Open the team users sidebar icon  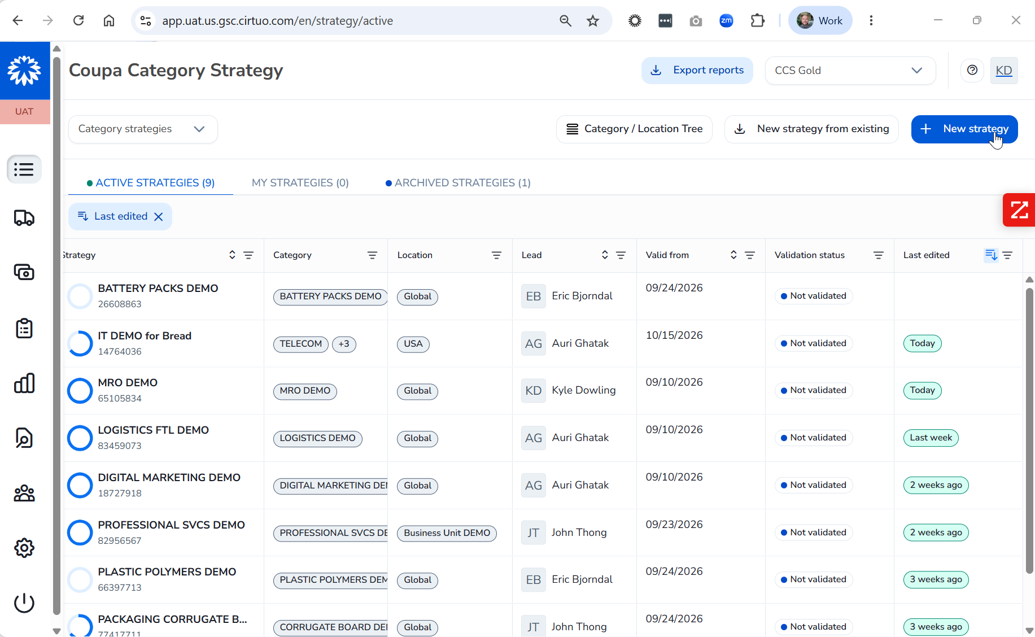tap(24, 494)
